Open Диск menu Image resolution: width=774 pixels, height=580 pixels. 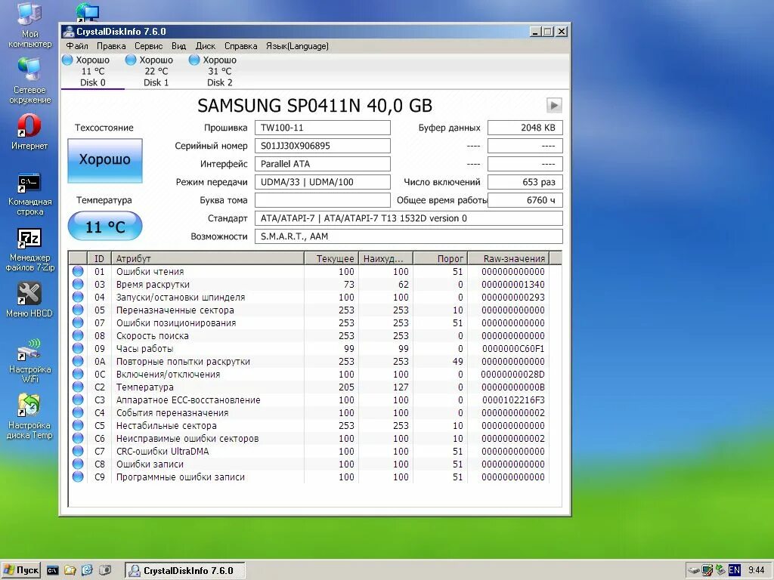206,46
